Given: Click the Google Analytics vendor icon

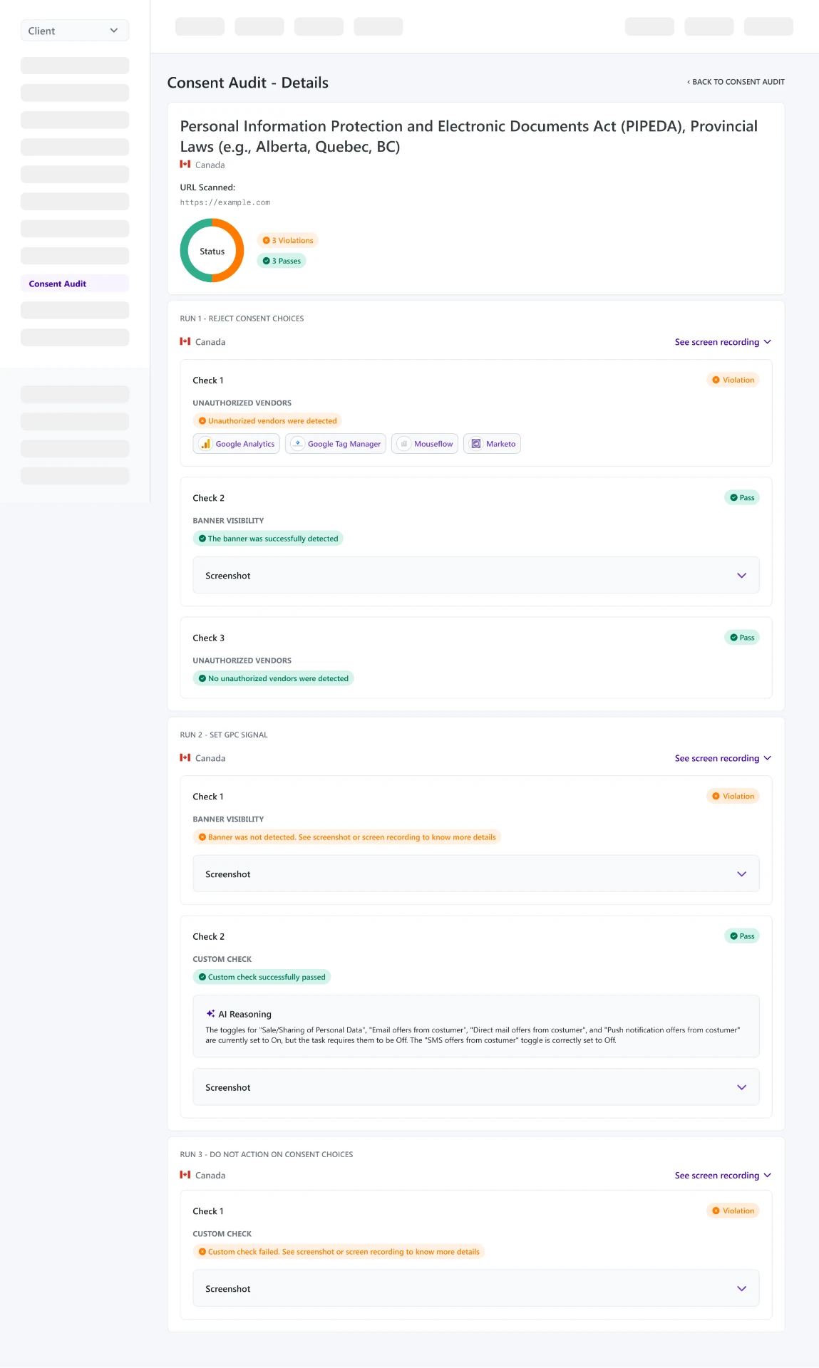Looking at the screenshot, I should pos(205,444).
